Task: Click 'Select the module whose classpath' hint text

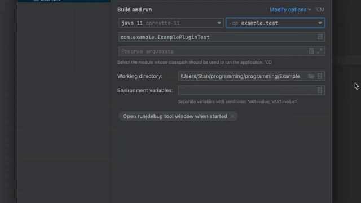Action: pyautogui.click(x=195, y=63)
